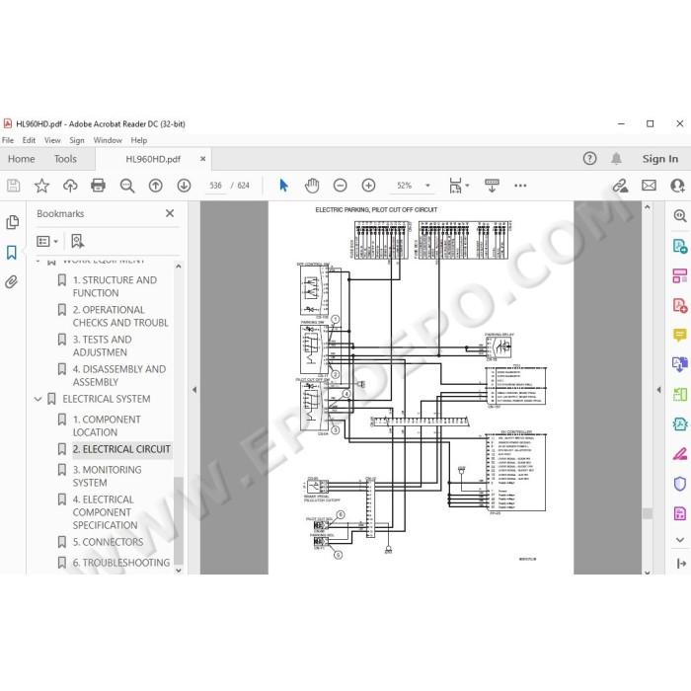Open File menu
Viewport: 691px width, 691px height.
tap(8, 140)
